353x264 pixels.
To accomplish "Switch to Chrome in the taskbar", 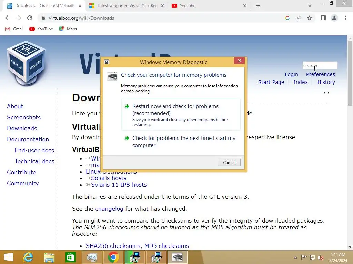I will coord(113,257).
